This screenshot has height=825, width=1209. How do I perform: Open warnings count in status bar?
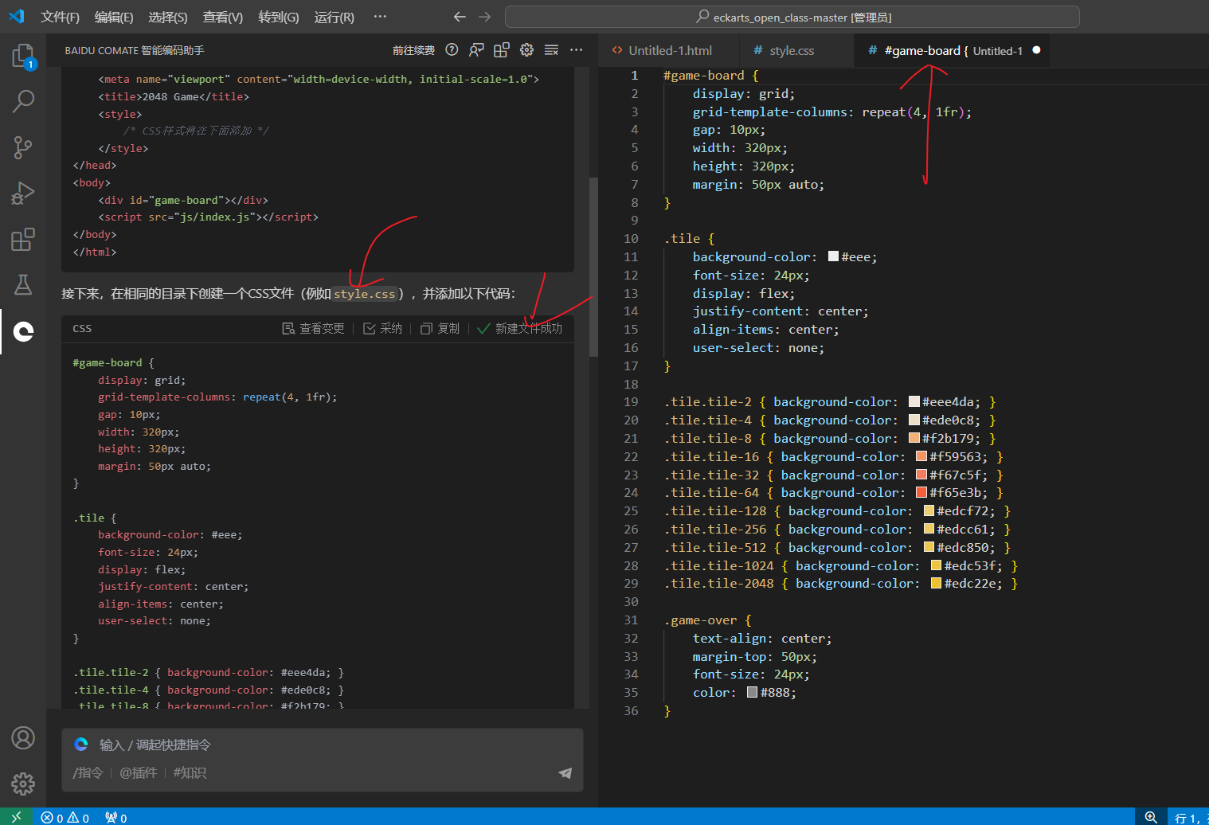[x=78, y=818]
